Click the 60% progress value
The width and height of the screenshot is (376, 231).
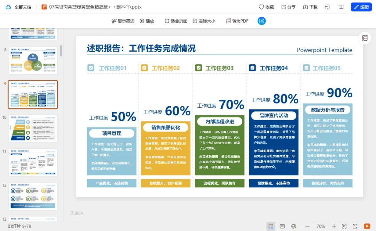click(178, 111)
